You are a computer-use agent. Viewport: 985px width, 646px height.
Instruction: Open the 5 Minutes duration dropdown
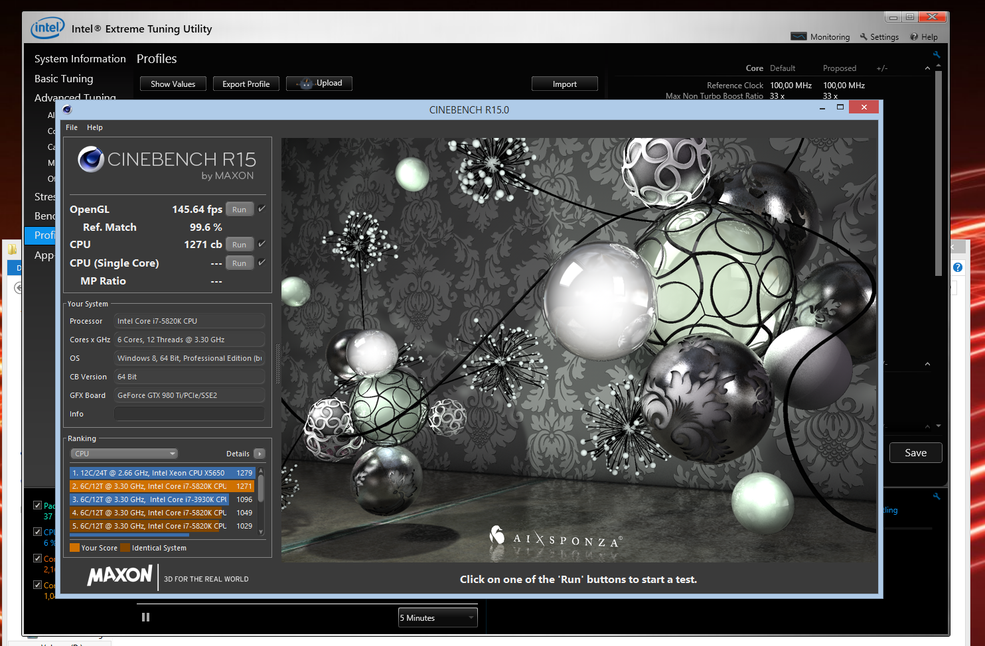pos(438,617)
